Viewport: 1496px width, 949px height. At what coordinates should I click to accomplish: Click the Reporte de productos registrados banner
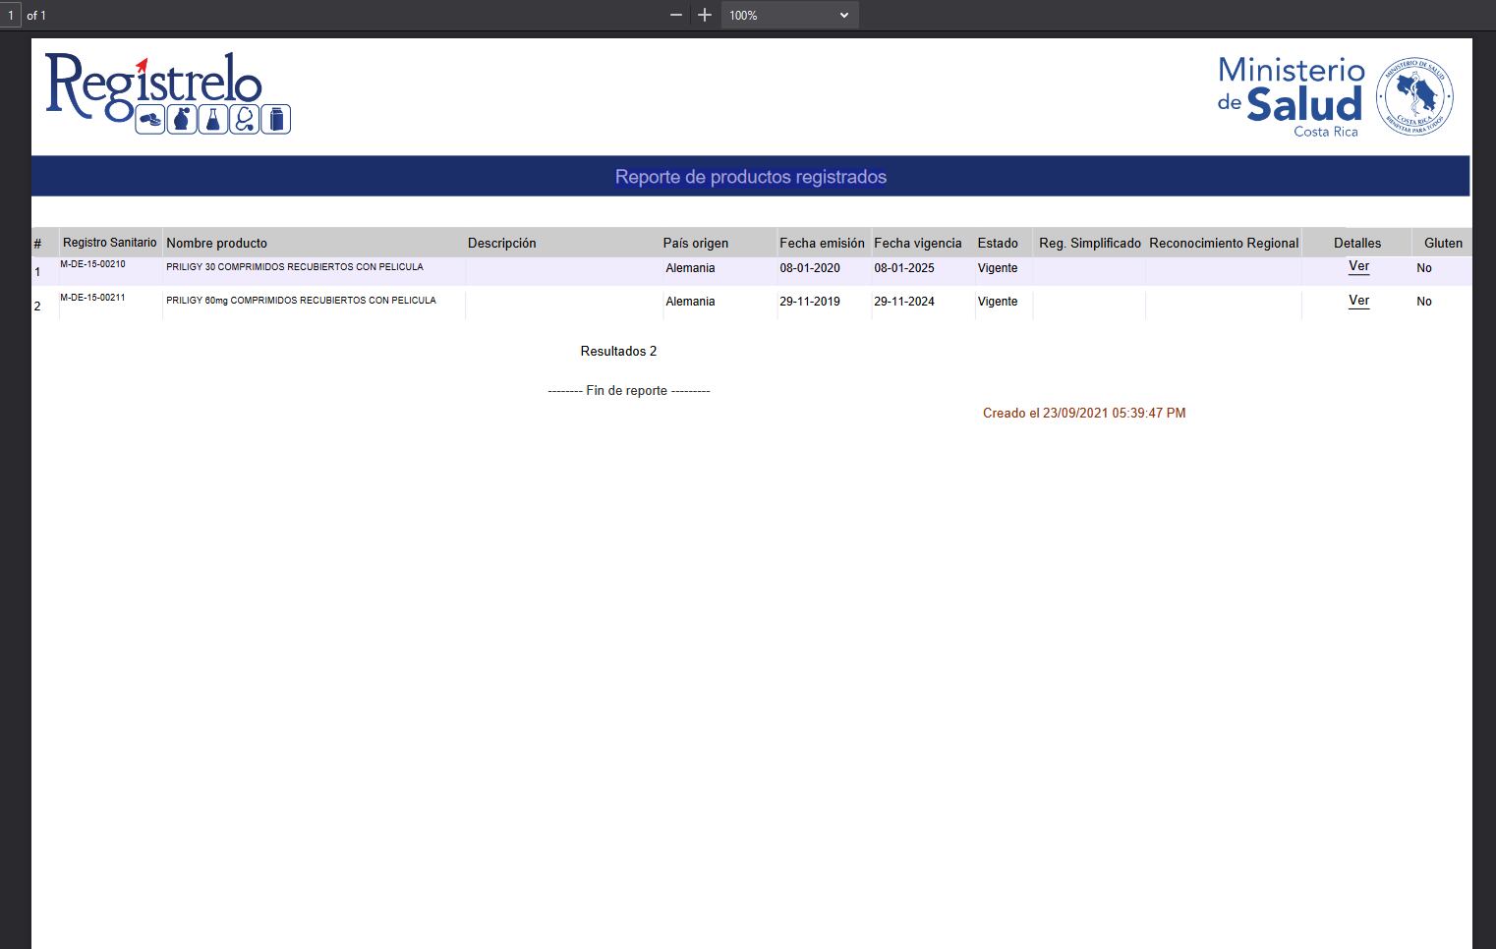pyautogui.click(x=750, y=177)
